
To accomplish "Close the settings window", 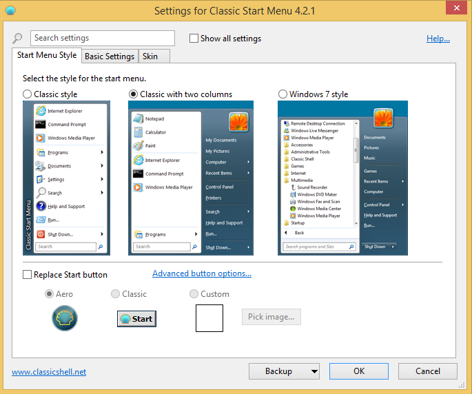I will [x=456, y=8].
